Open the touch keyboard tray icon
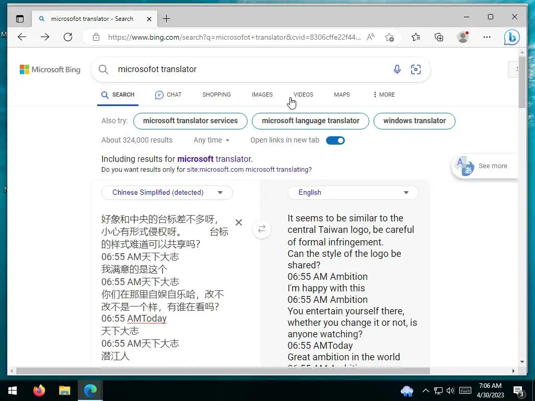This screenshot has width=535, height=401. [465, 391]
